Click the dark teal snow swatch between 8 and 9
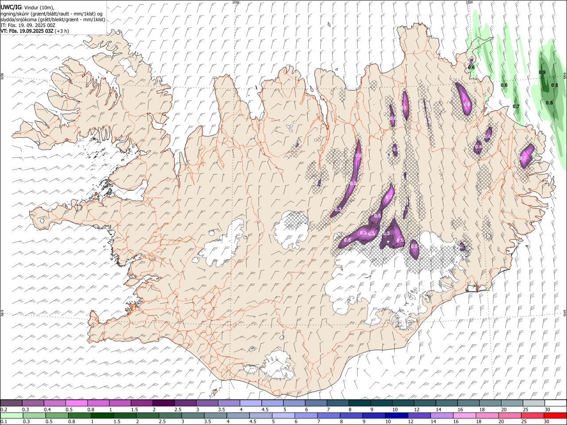Screen dimensions: 567x425 click(359, 403)
